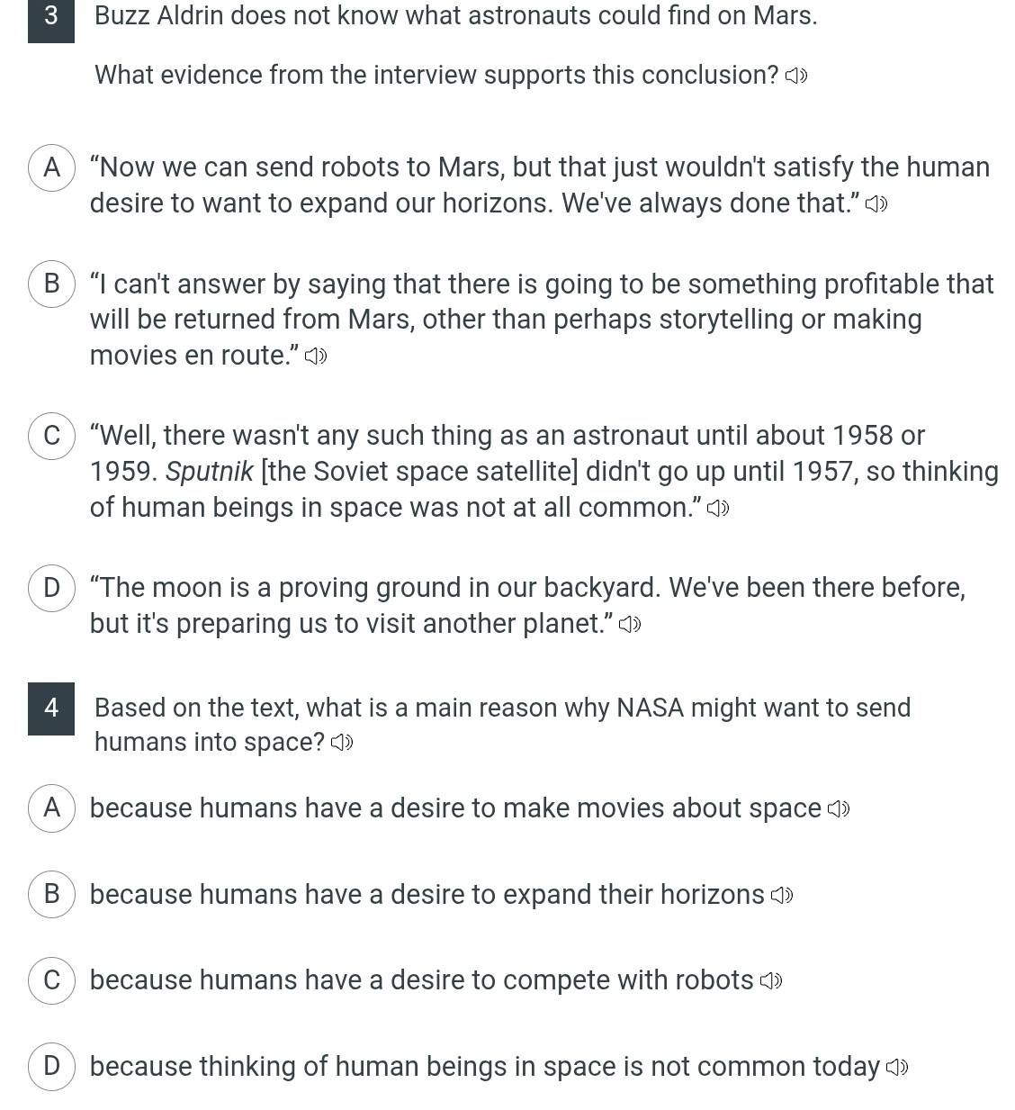Select option A for question 4
1015x1110 pixels.
click(51, 808)
